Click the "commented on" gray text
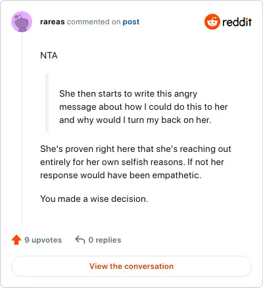The image size is (263, 288). 93,22
